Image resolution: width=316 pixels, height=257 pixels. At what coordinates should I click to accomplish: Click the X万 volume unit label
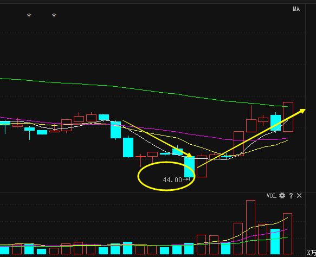coord(312,253)
